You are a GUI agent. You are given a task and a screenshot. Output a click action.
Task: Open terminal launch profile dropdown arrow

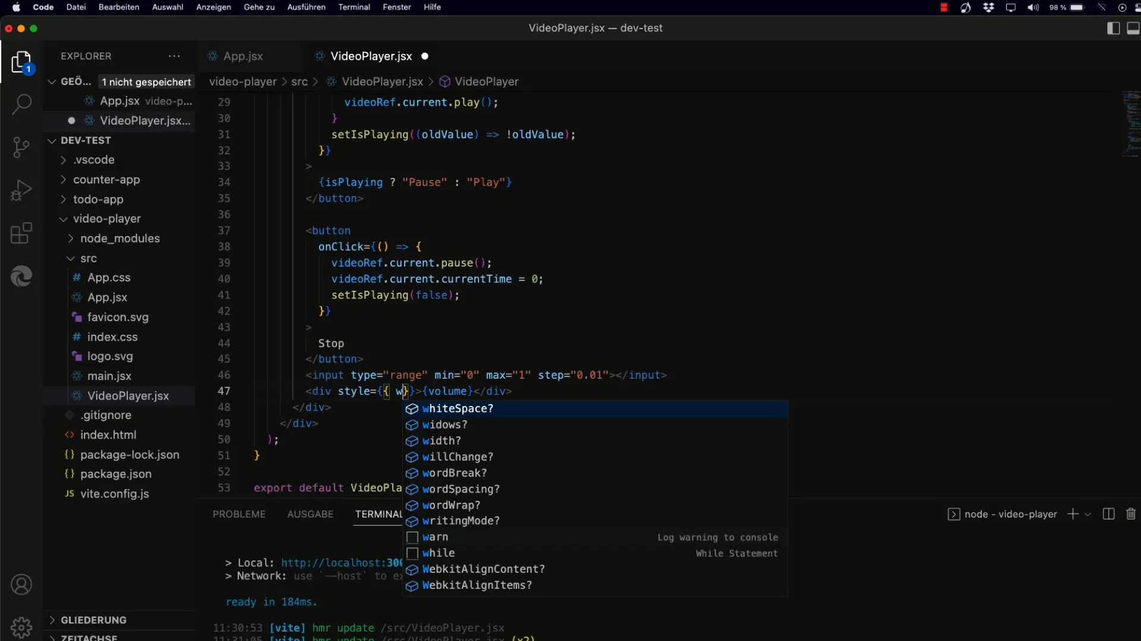coord(1088,515)
